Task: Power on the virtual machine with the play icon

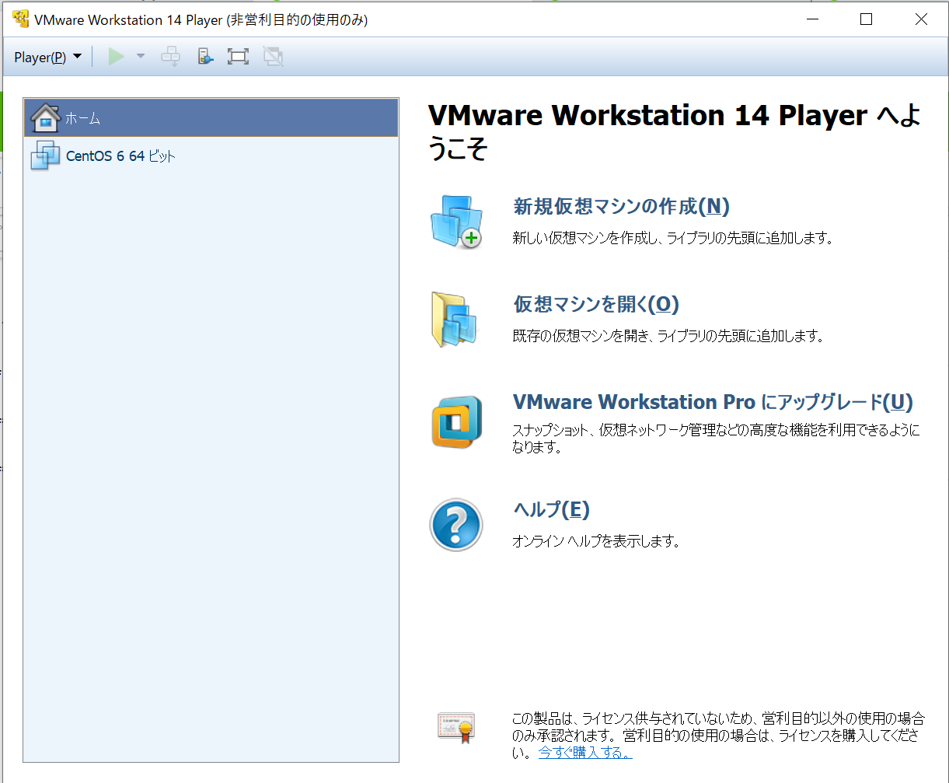Action: pyautogui.click(x=115, y=56)
